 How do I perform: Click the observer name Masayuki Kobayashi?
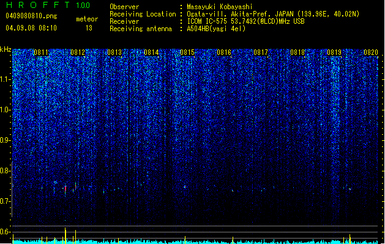tap(220, 7)
